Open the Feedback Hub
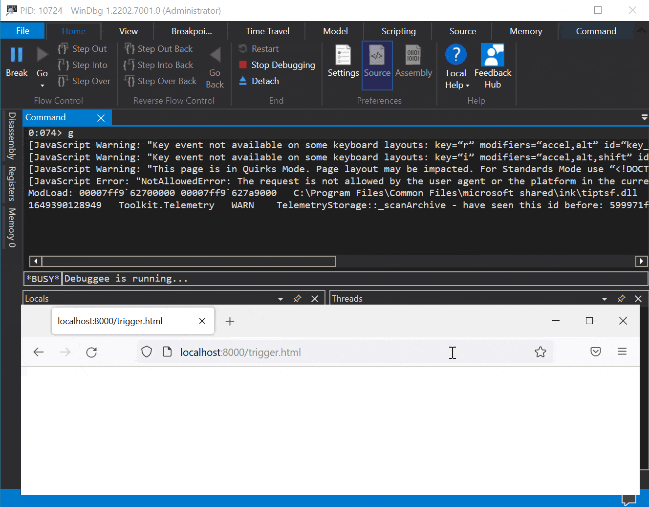Viewport: 649px width, 507px height. click(493, 66)
